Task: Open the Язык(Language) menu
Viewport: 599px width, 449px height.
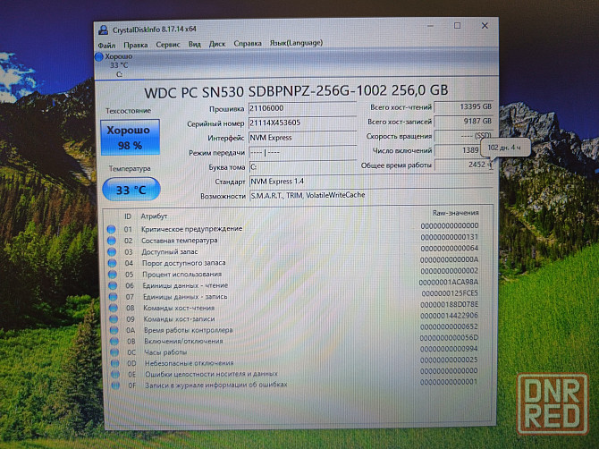Action: pos(296,43)
